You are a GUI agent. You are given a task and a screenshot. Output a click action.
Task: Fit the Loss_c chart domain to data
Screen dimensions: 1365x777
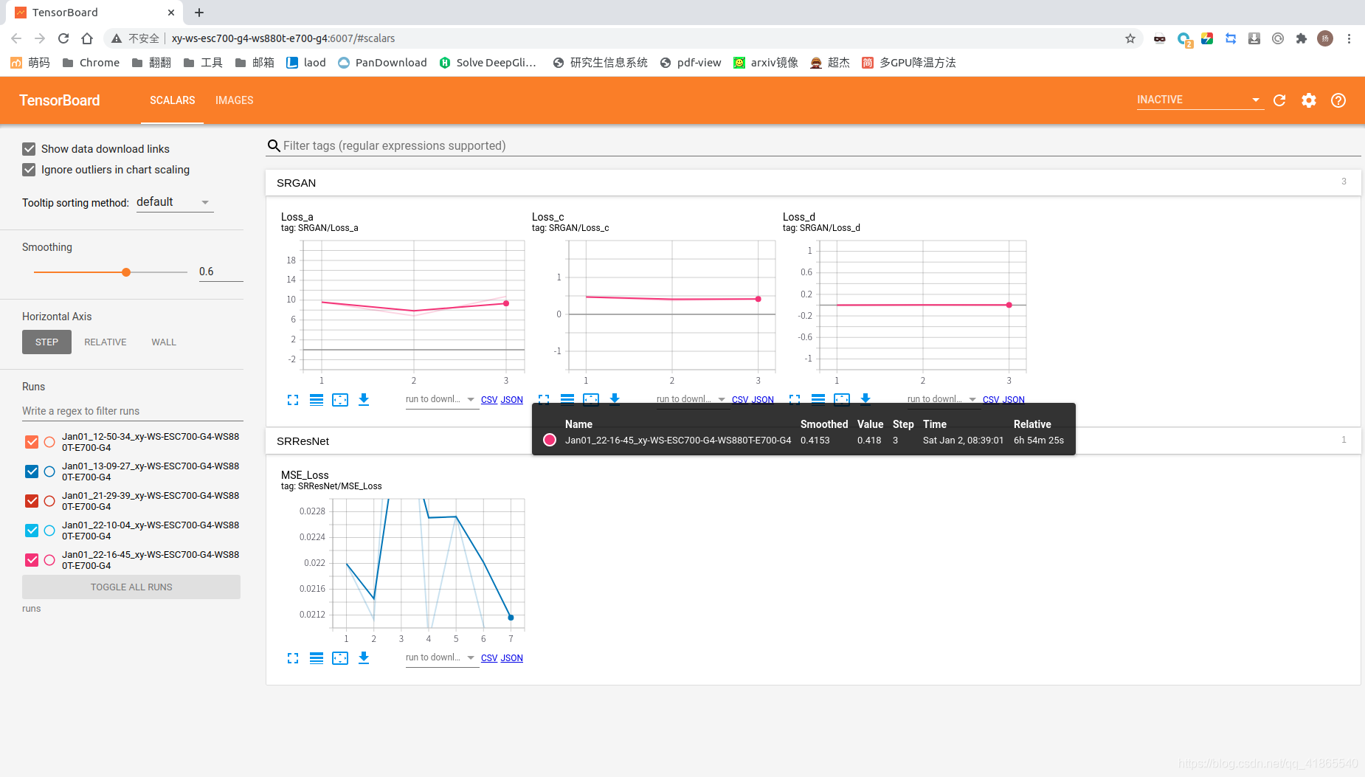[x=591, y=399]
